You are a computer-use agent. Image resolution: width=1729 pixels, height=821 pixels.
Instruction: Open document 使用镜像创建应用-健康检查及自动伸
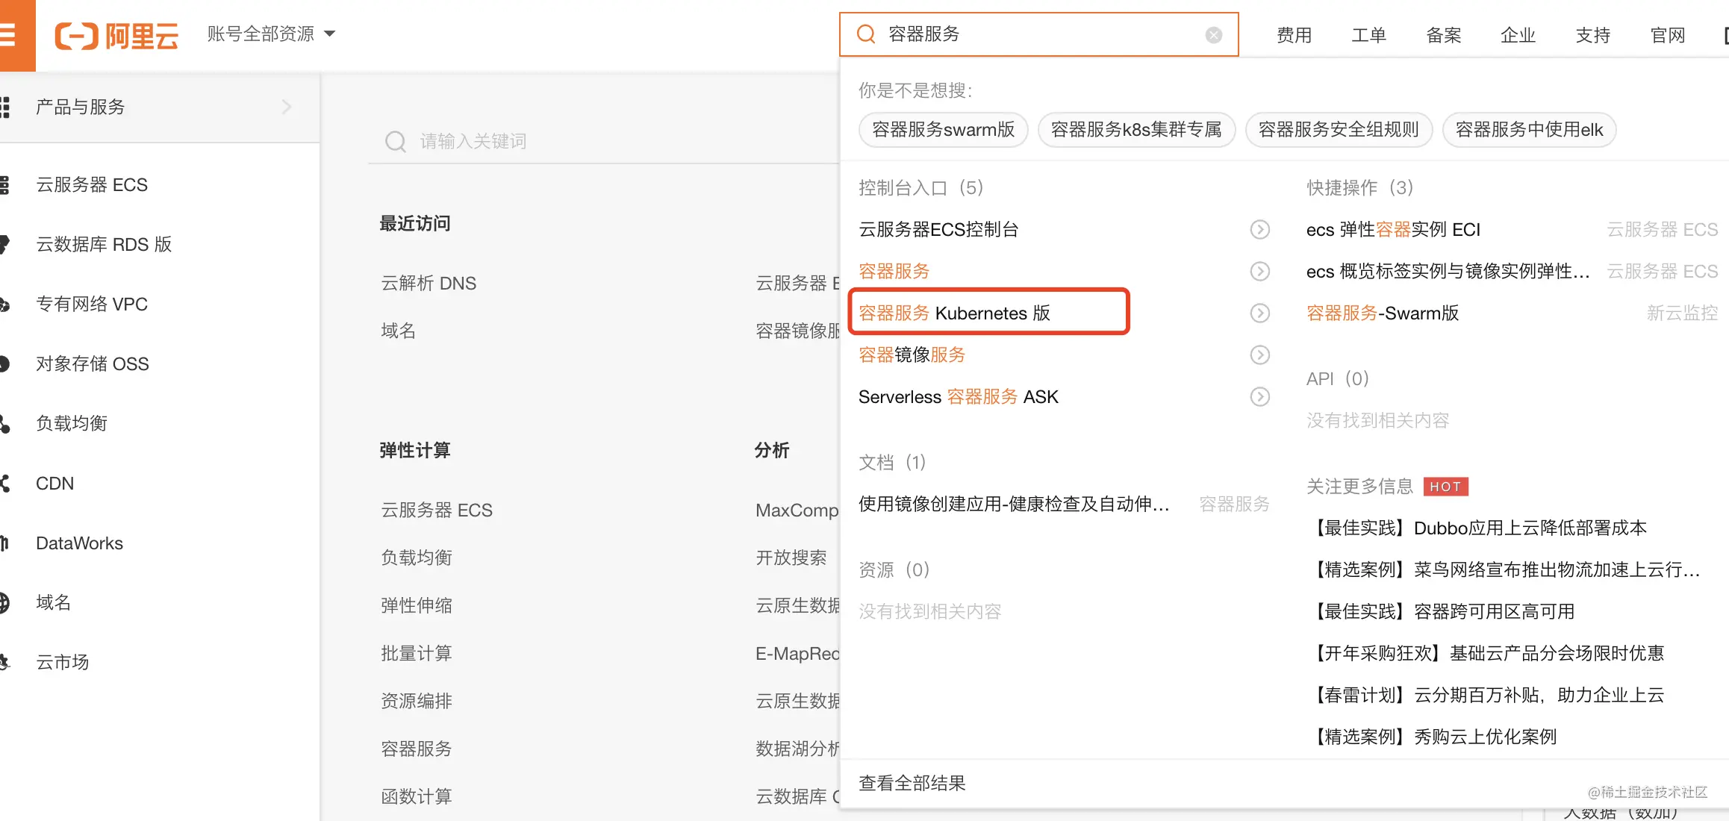click(1014, 504)
